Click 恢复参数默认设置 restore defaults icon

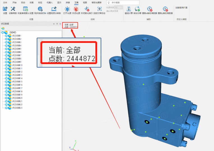pyautogui.click(x=25, y=10)
